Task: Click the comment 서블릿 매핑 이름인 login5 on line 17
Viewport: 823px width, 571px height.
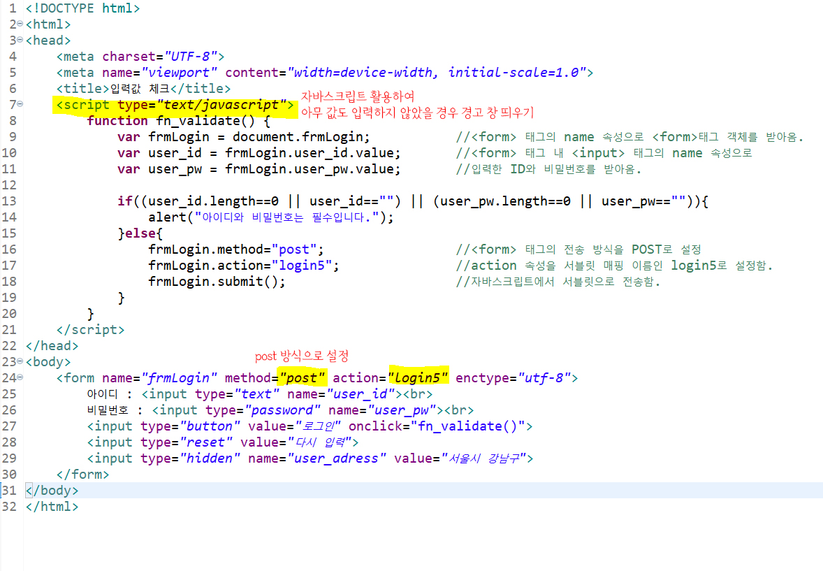Action: click(x=614, y=266)
